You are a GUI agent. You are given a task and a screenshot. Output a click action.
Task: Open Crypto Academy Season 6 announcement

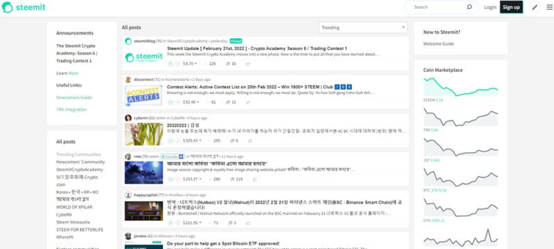[x=77, y=53]
